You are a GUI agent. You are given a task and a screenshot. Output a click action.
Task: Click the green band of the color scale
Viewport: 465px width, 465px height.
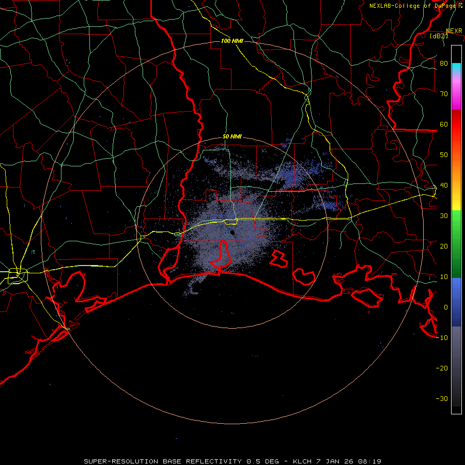[456, 244]
